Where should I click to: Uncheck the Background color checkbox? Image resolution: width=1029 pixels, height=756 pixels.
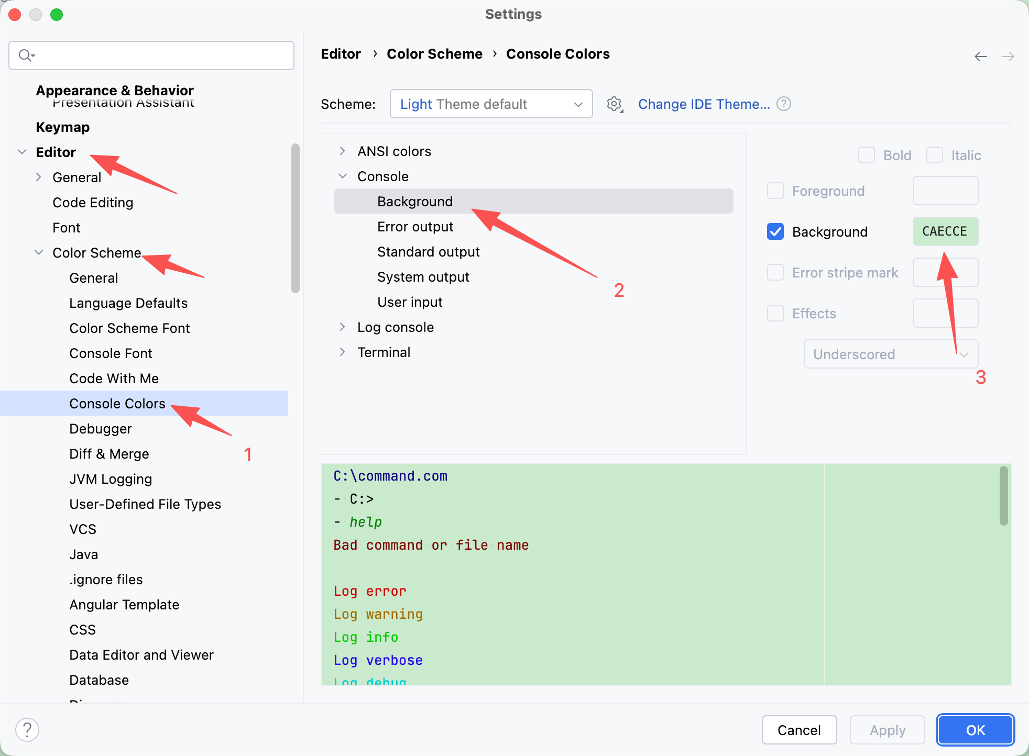775,232
